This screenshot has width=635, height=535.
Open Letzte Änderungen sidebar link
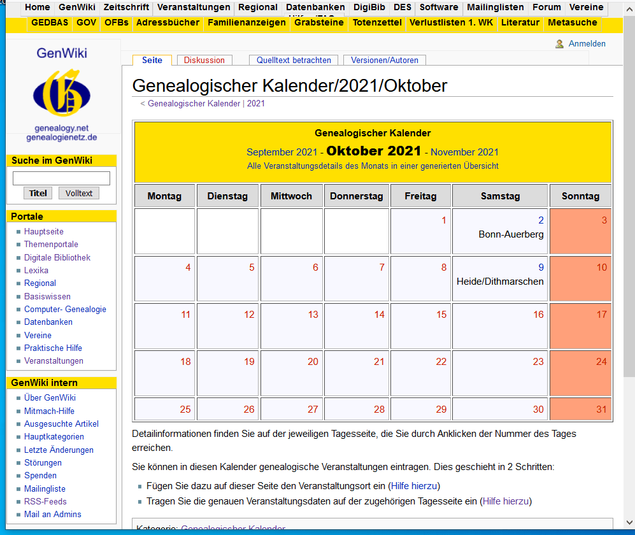pyautogui.click(x=59, y=450)
